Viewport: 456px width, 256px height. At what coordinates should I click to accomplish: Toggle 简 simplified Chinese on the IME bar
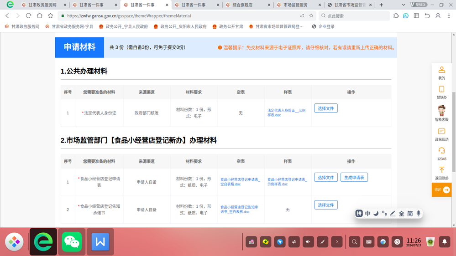[410, 214]
